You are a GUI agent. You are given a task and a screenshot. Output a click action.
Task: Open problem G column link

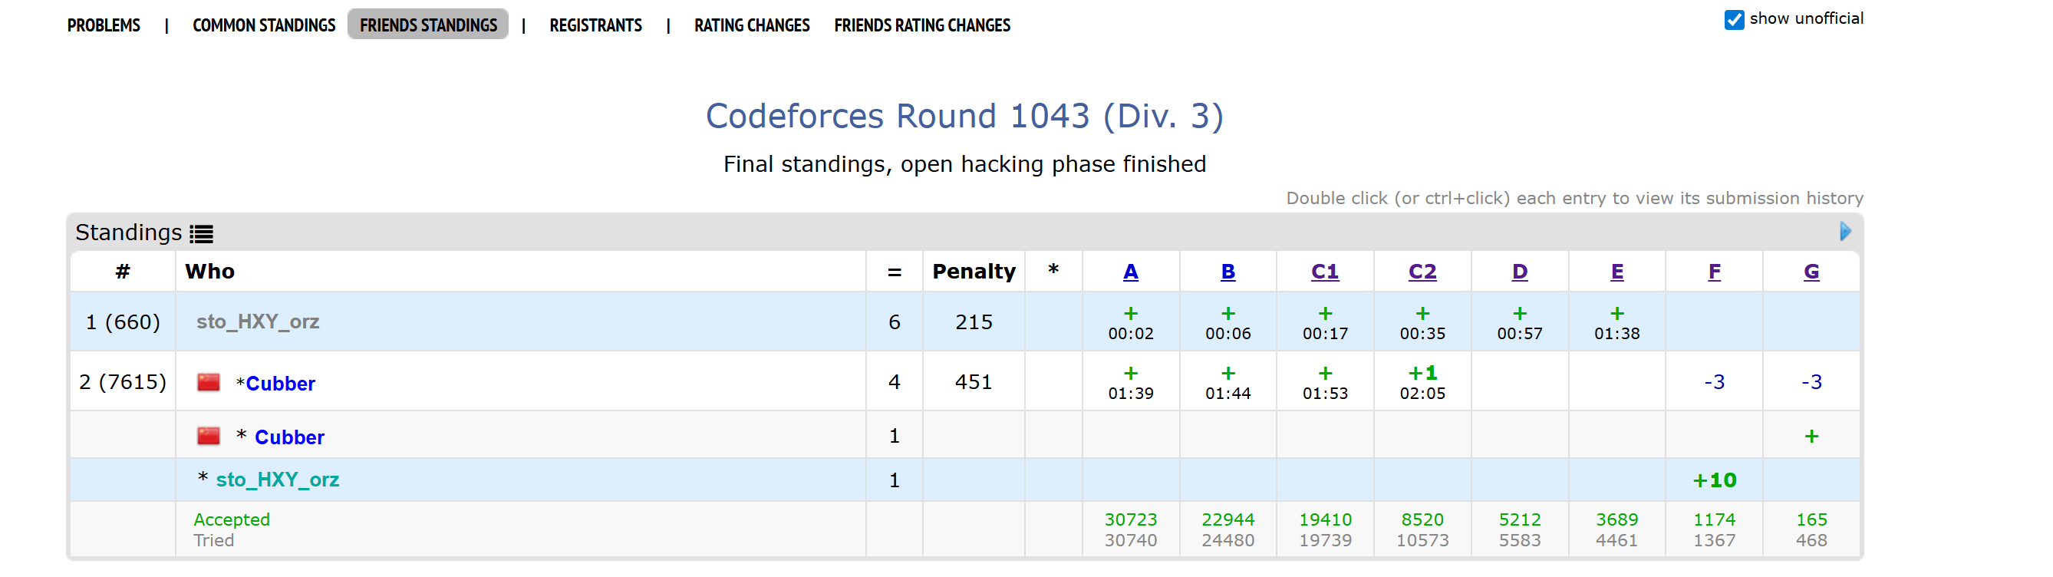[1811, 272]
